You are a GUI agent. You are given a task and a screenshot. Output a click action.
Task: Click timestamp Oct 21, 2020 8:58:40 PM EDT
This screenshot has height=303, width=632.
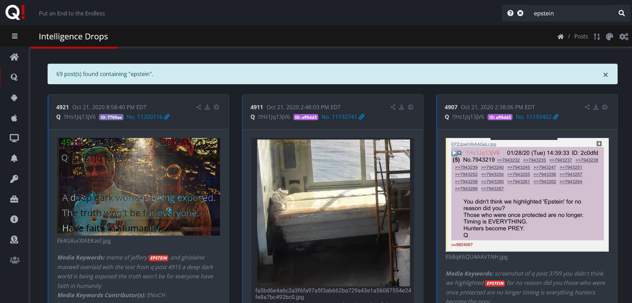coord(110,107)
